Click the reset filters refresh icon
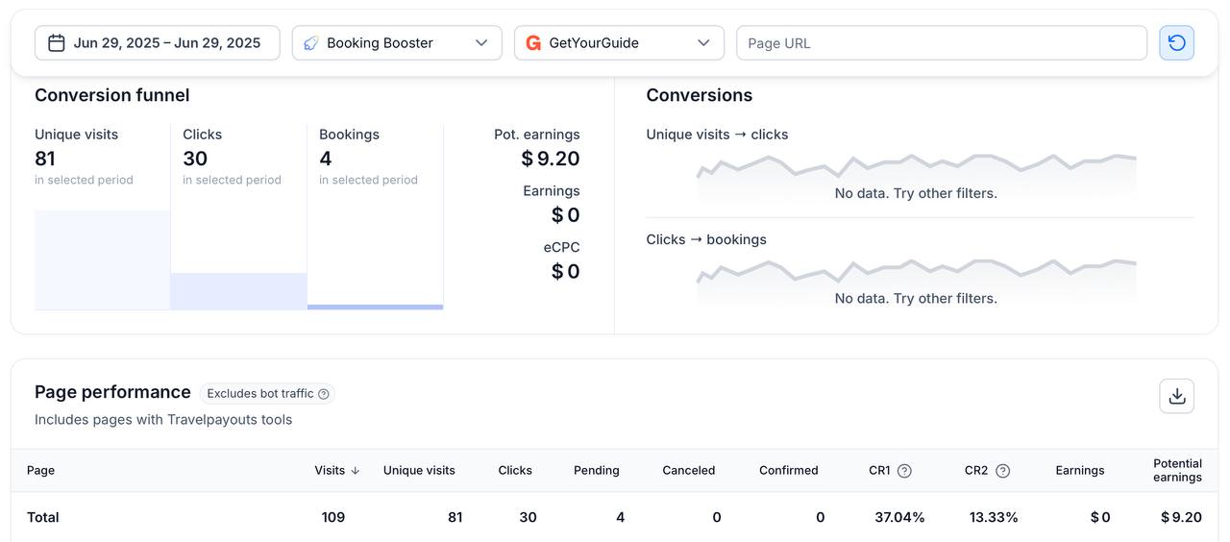The width and height of the screenshot is (1230, 542). click(x=1176, y=43)
